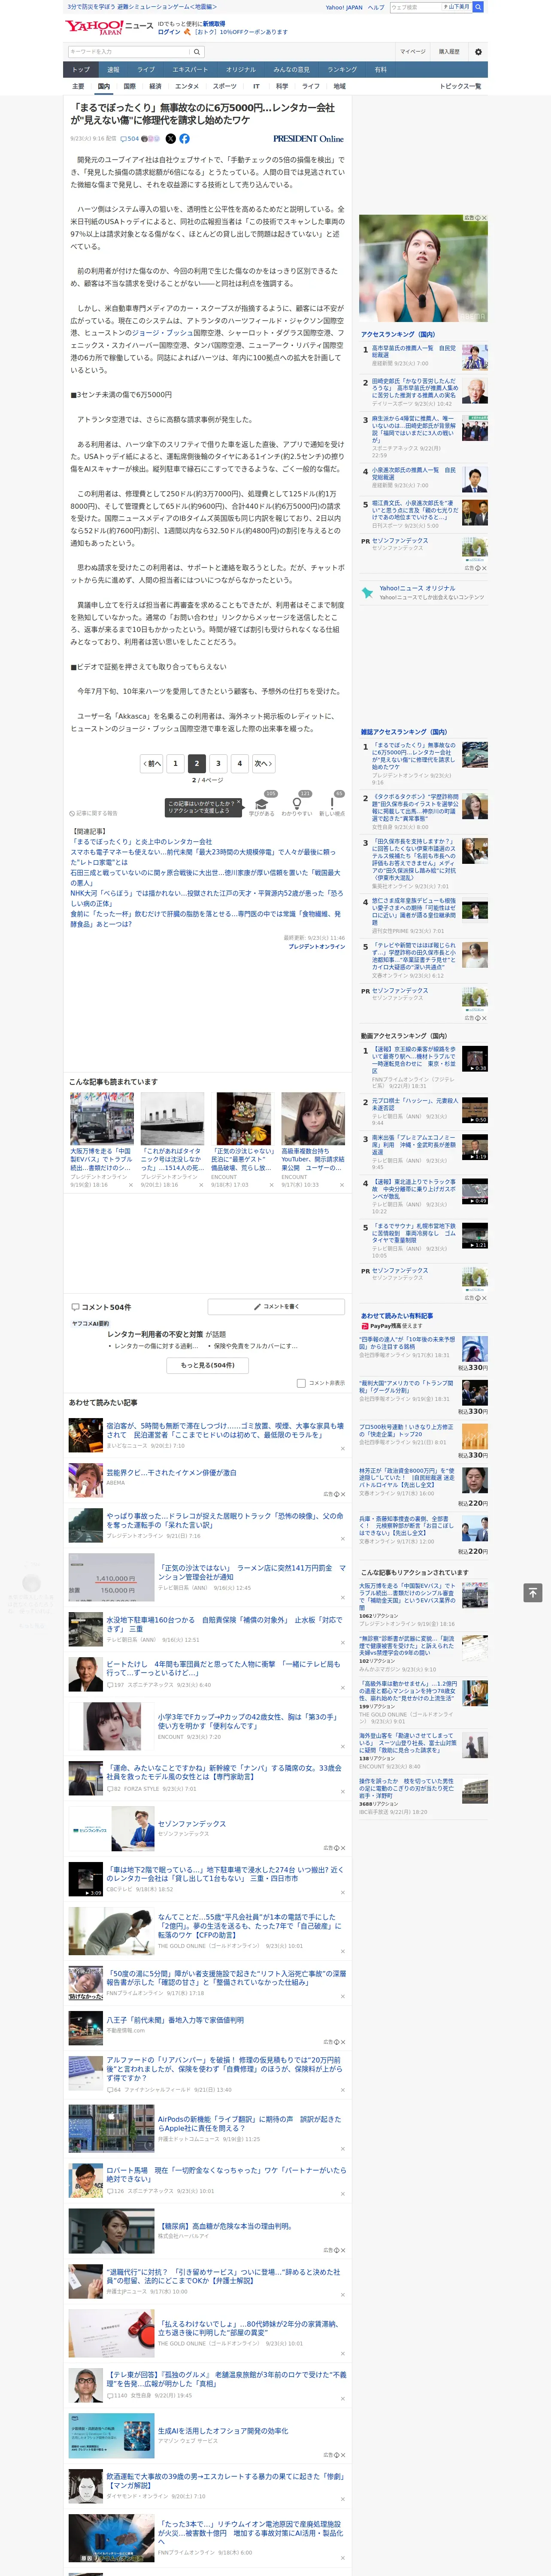Screen dimensions: 551x2576
Task: Open the Titanic ship article thumbnail
Action: (172, 1118)
